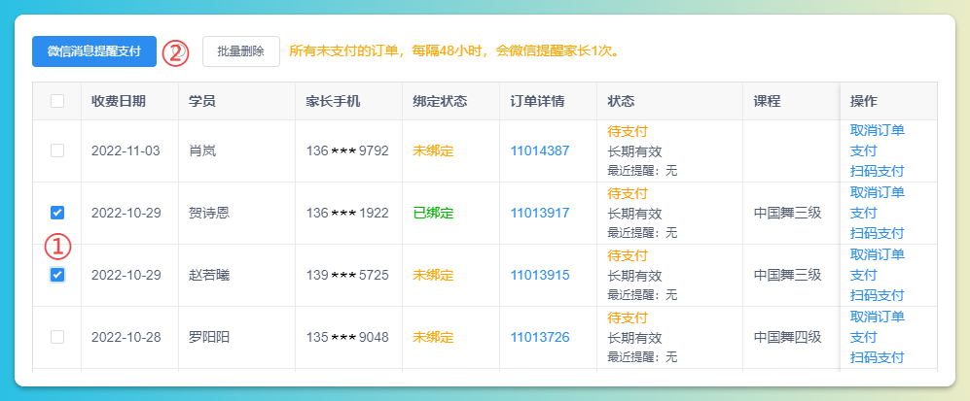Click the date 2022-10-28
Viewport: 970px width, 401px height.
126,337
